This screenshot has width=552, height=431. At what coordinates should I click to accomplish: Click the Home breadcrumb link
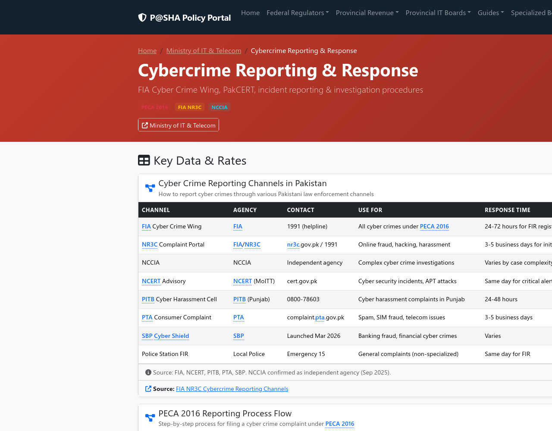coord(147,51)
